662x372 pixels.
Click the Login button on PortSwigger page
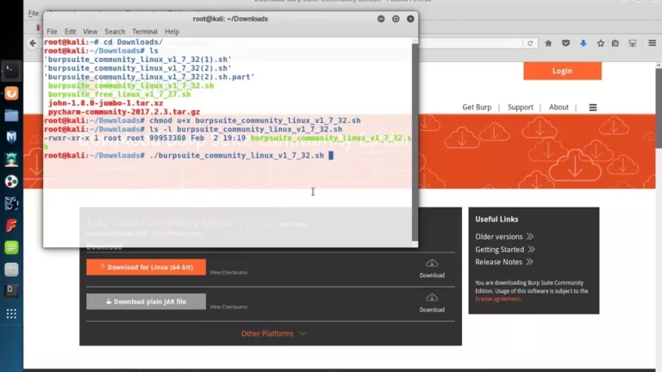(x=562, y=71)
